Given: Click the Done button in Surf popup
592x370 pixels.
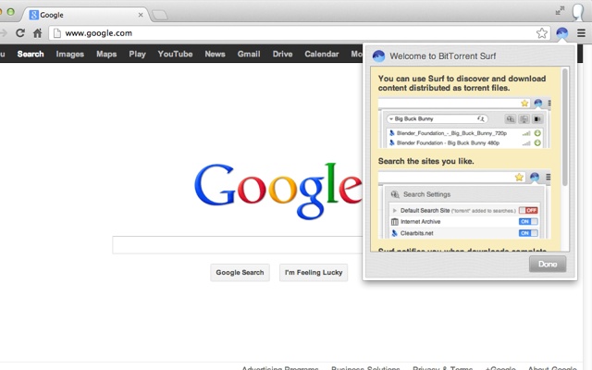Looking at the screenshot, I should click(548, 264).
